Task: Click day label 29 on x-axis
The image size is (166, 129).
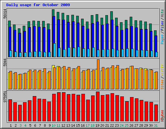Action: [x=146, y=125]
